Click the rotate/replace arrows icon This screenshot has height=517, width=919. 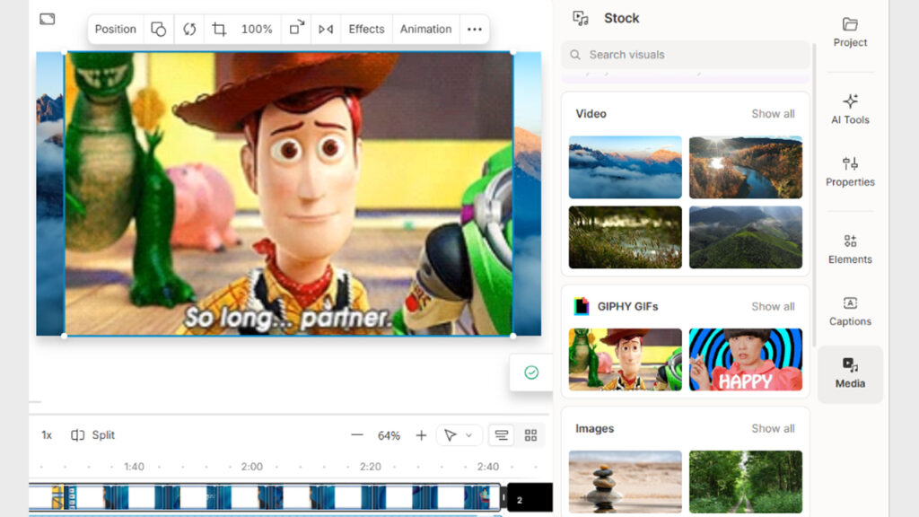[189, 30]
